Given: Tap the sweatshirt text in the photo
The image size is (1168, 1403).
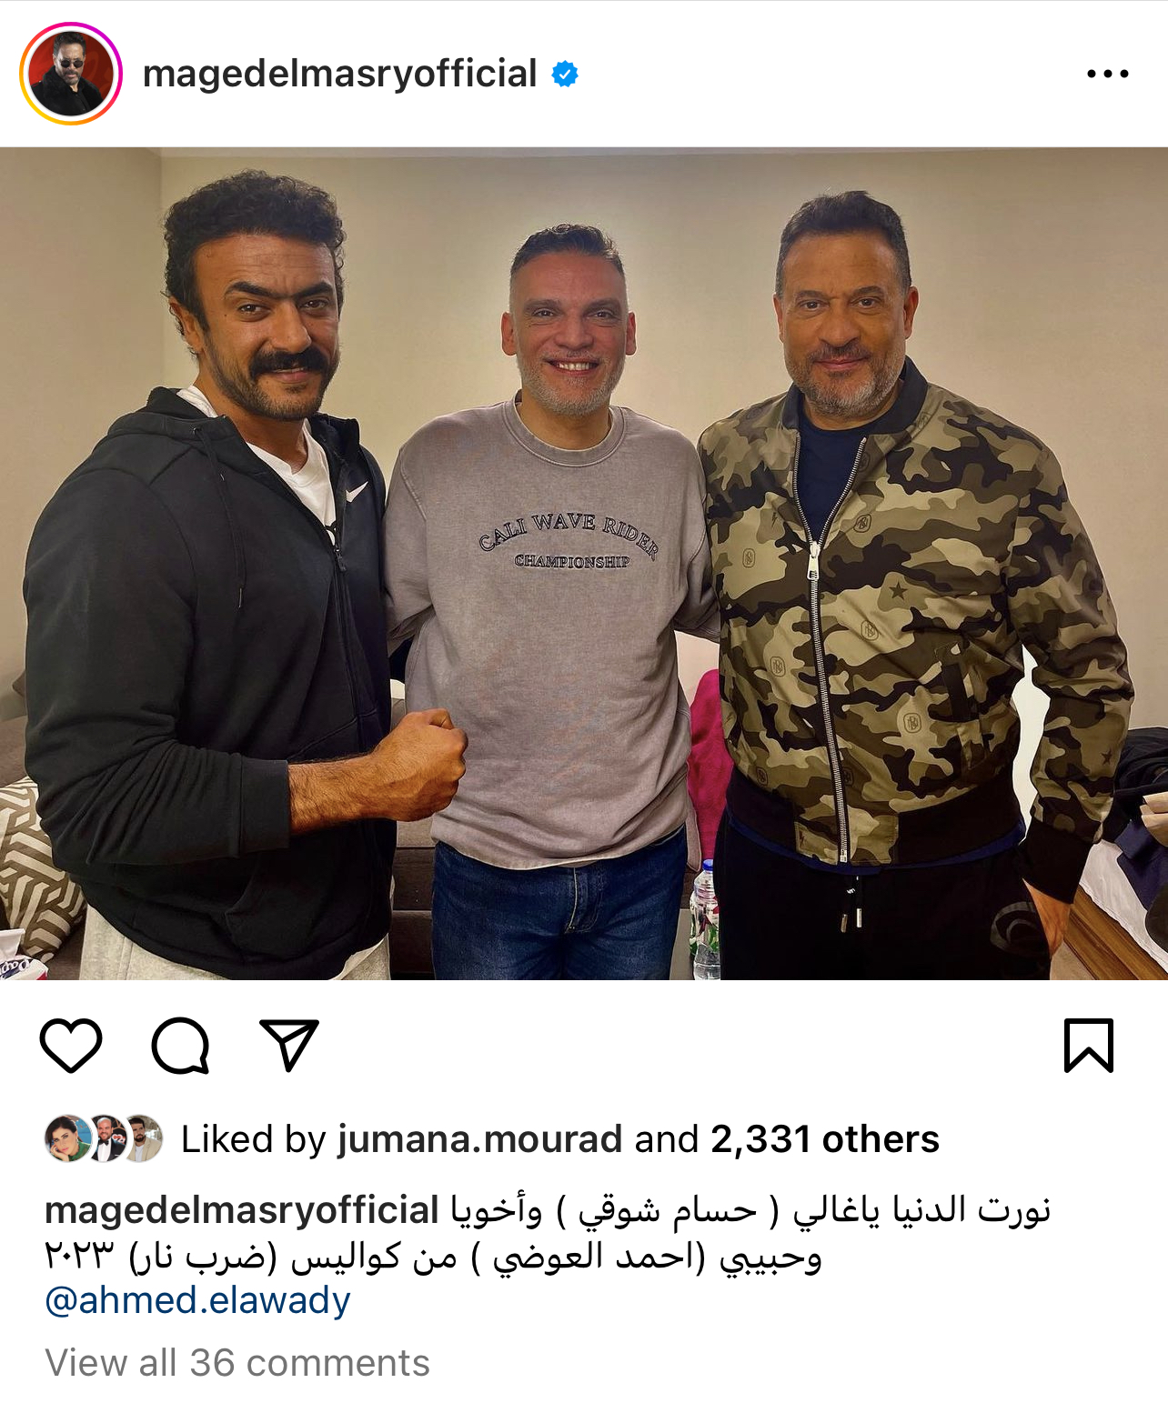Looking at the screenshot, I should (x=569, y=541).
